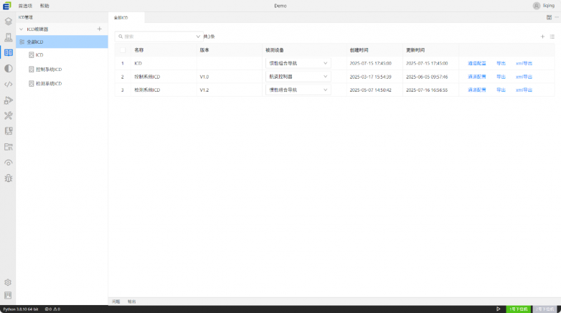Viewport: 561px width, 313px height.
Task: Click 导出 link for ICD row
Action: pos(501,63)
